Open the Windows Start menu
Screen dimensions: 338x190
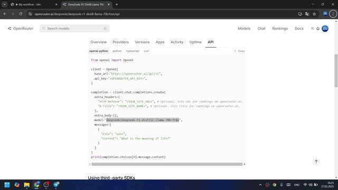pos(7,185)
